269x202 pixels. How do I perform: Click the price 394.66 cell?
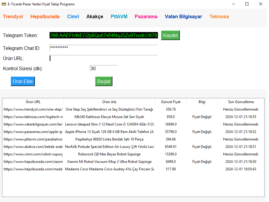(x=171, y=139)
